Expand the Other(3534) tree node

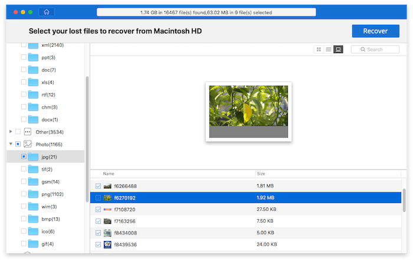11,131
